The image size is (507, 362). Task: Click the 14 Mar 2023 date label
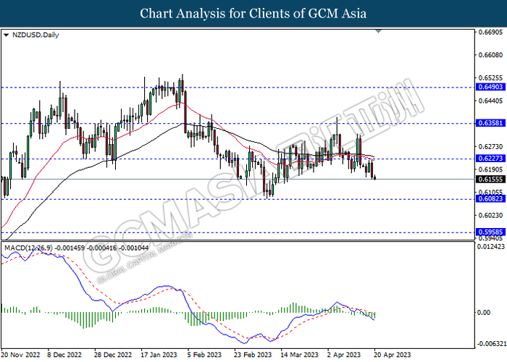coord(299,355)
